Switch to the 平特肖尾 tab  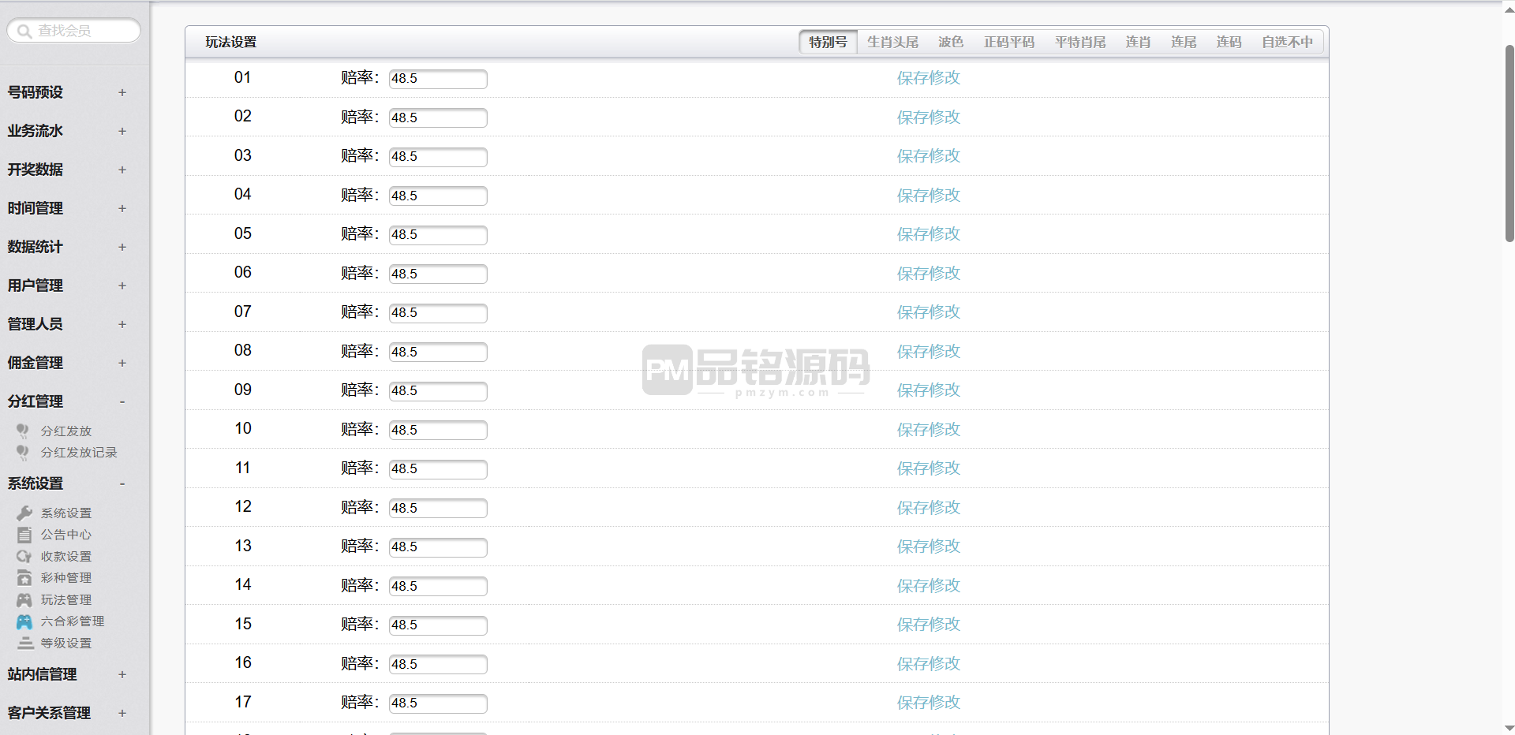point(1080,42)
